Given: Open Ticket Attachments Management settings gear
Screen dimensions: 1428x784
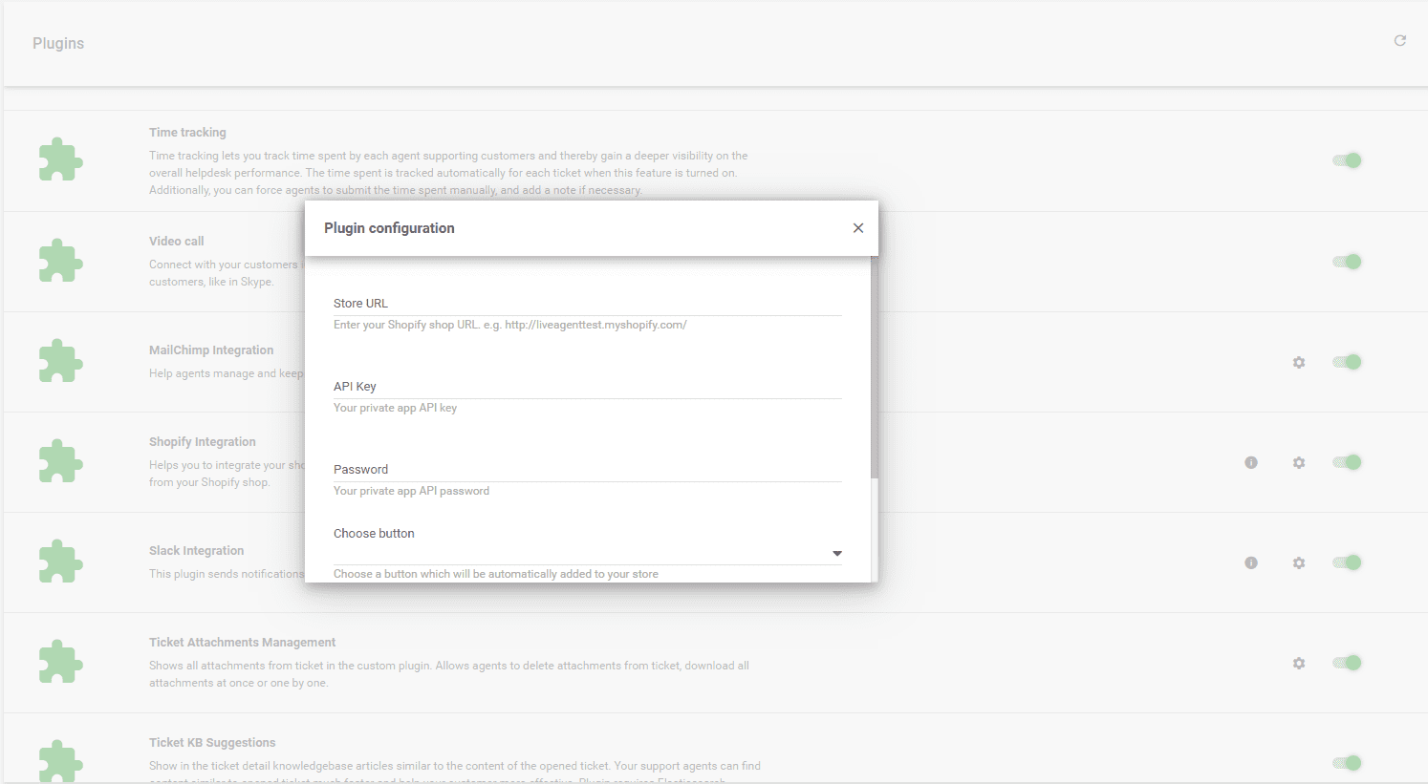Looking at the screenshot, I should coord(1299,663).
